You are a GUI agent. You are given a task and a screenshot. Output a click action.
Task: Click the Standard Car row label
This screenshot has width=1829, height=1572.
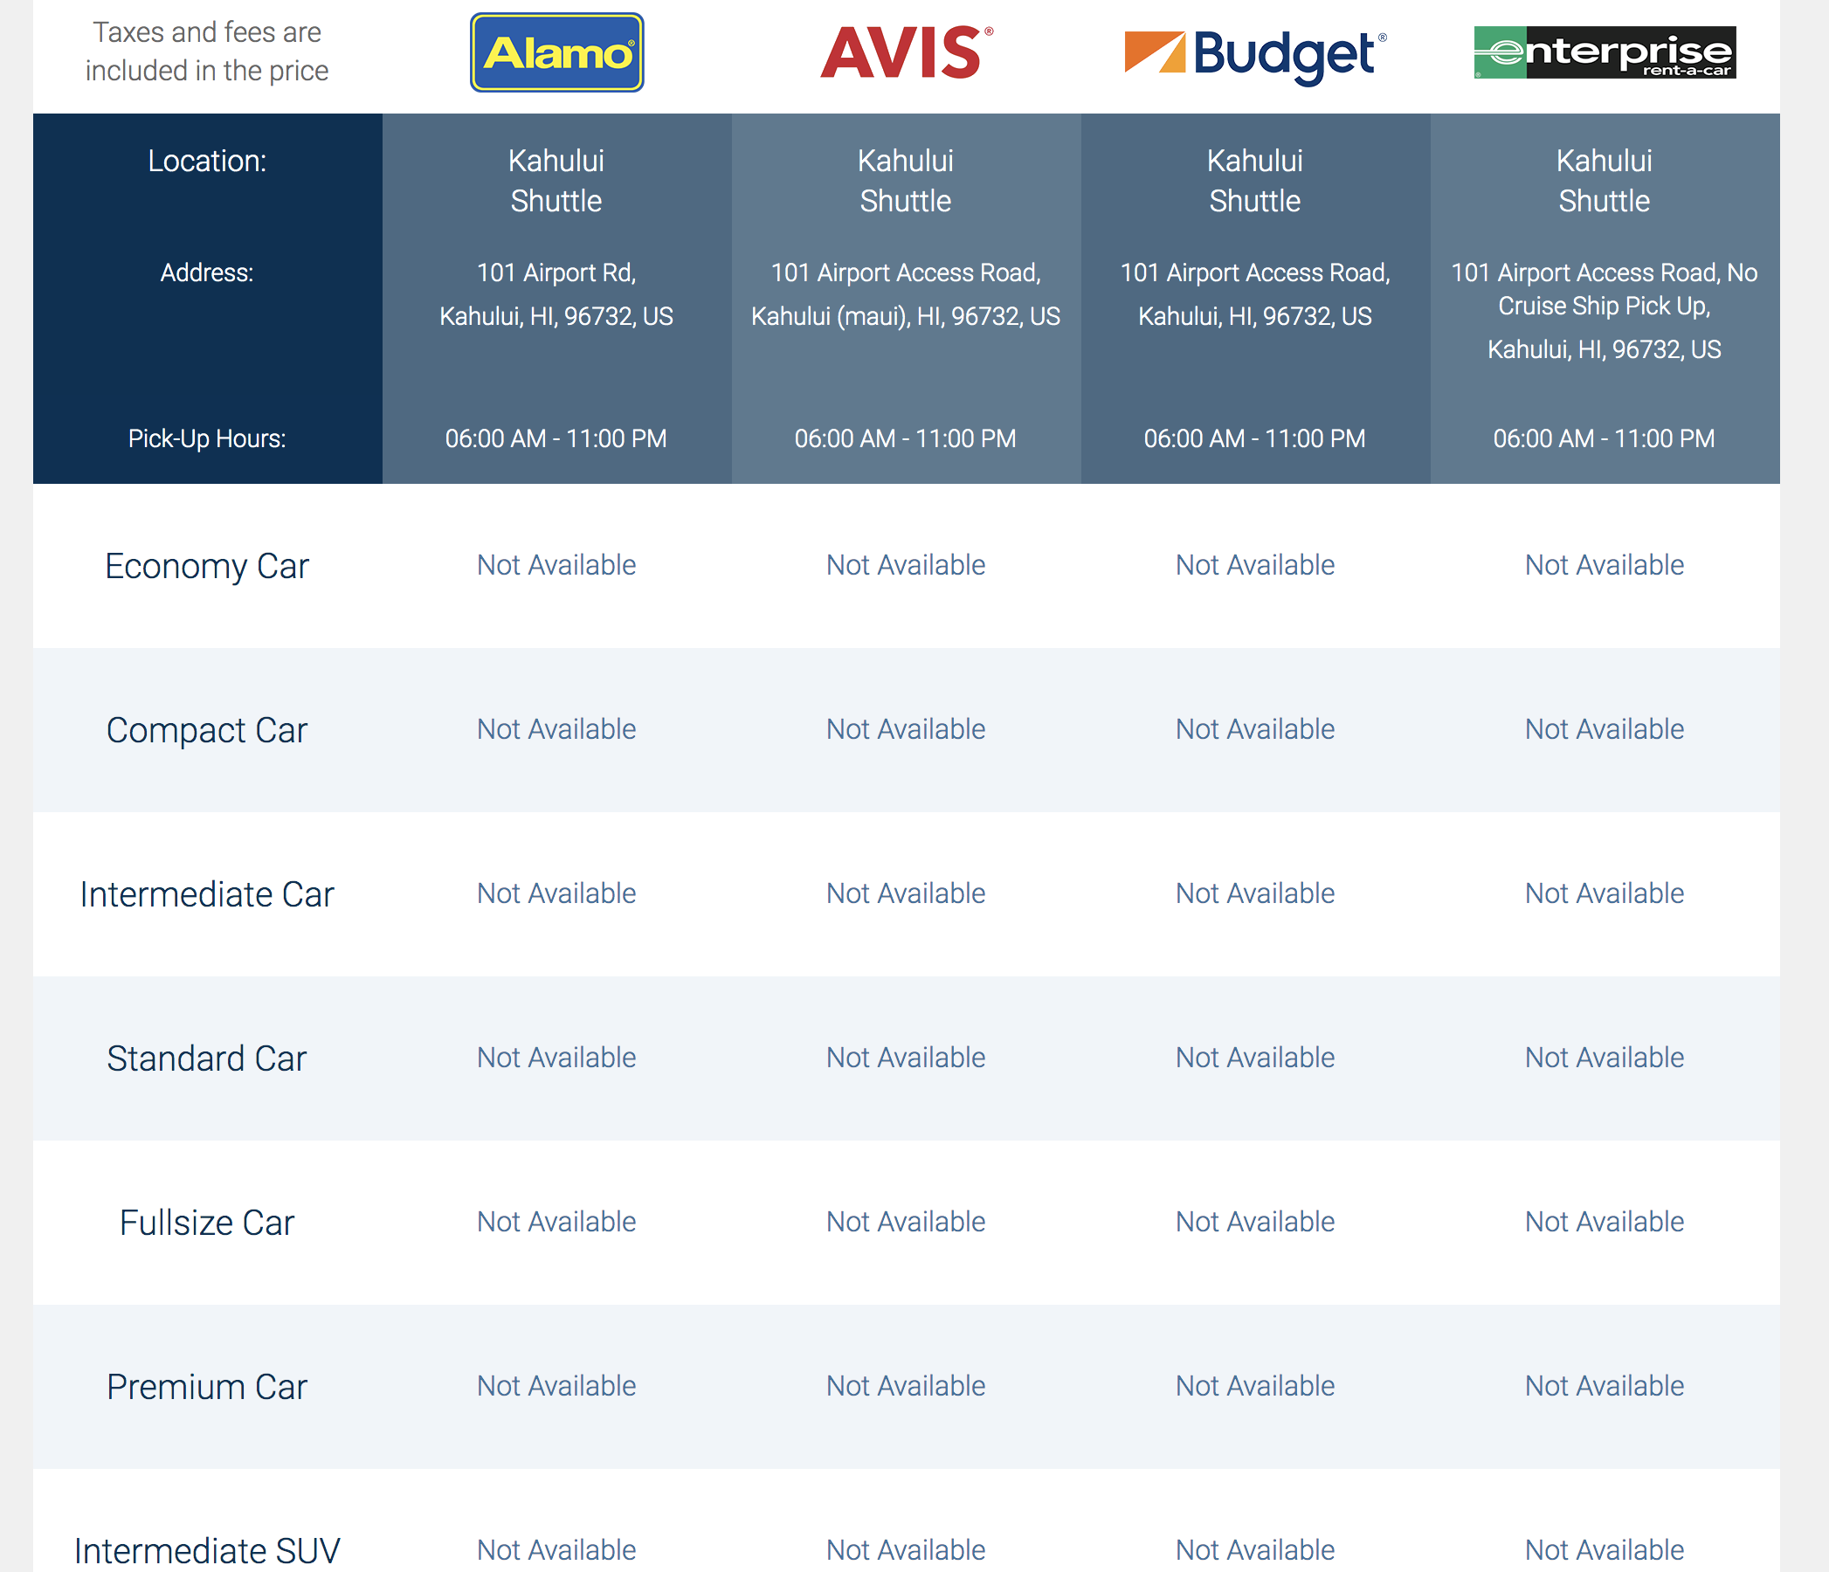click(206, 1058)
